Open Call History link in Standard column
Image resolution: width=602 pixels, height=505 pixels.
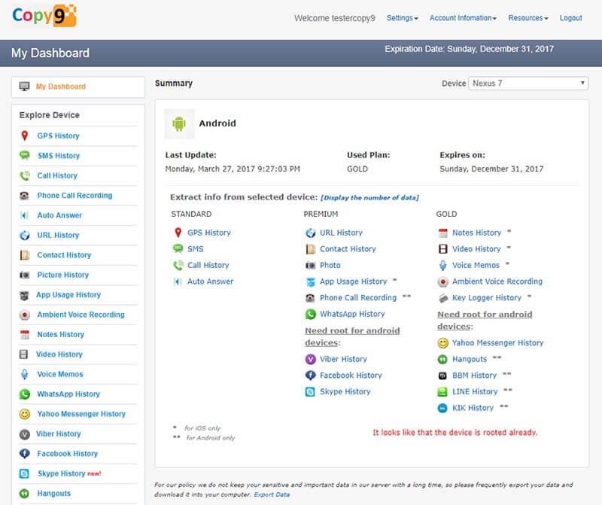208,265
